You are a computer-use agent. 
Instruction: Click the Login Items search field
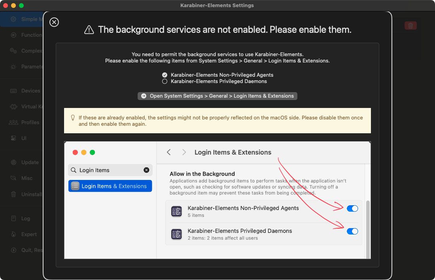pyautogui.click(x=110, y=170)
